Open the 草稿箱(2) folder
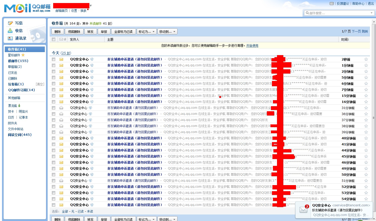Screen dimensions: 376x221 15,67
